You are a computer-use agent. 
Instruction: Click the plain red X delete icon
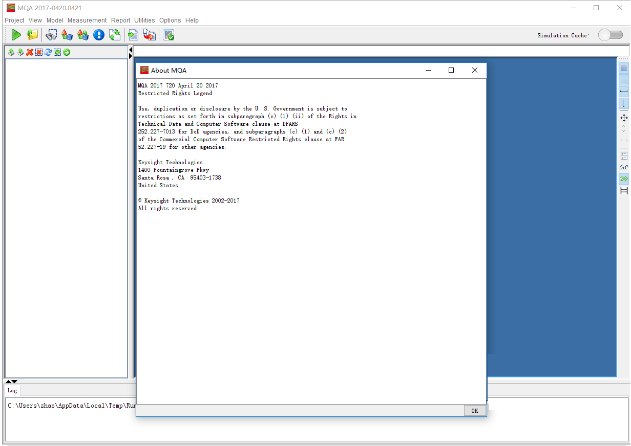[x=30, y=52]
